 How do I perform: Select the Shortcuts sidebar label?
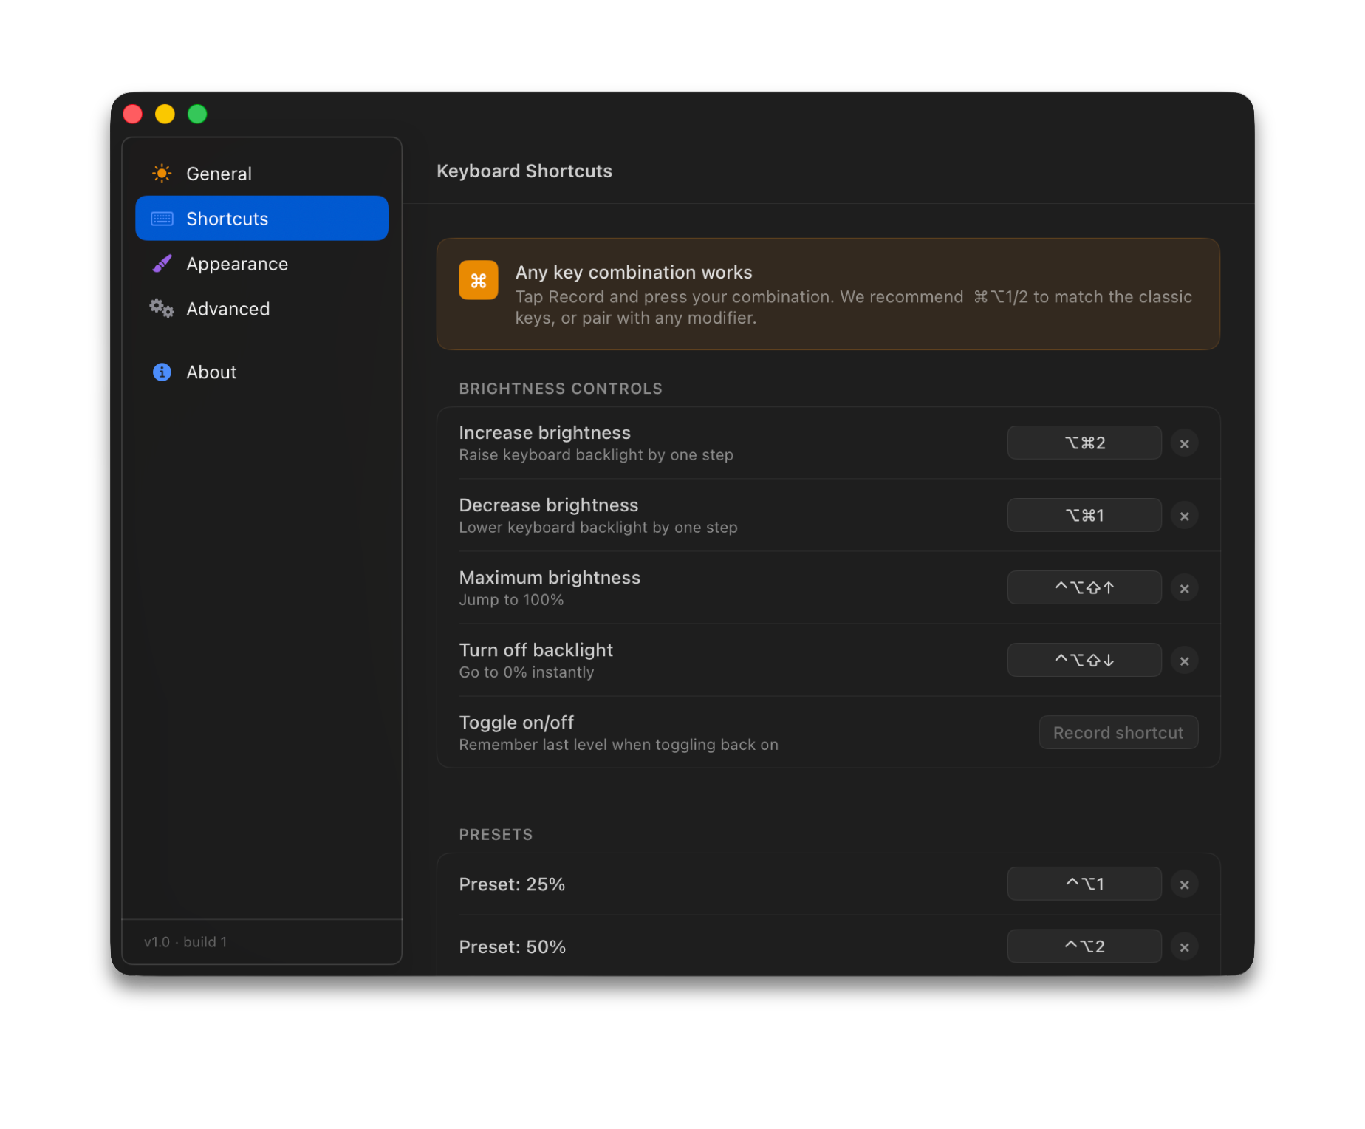click(227, 219)
